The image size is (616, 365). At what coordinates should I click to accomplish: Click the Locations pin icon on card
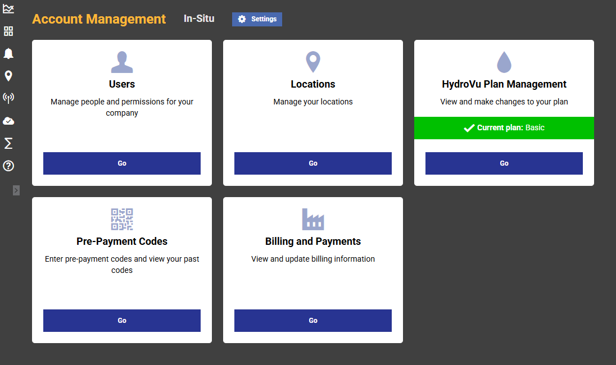(312, 62)
